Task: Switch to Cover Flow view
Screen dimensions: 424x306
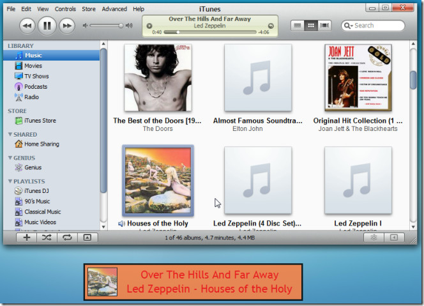Action: click(324, 26)
